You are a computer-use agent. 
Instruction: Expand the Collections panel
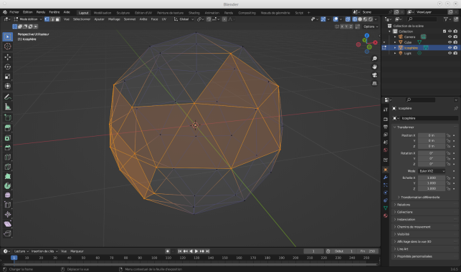pos(425,212)
